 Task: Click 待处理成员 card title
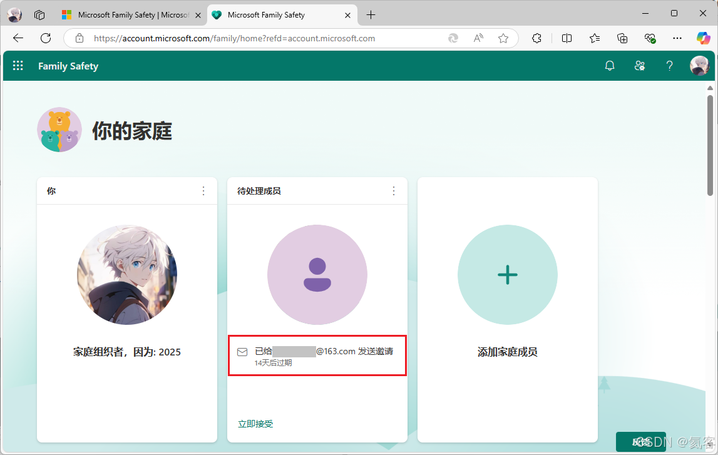[x=259, y=191]
